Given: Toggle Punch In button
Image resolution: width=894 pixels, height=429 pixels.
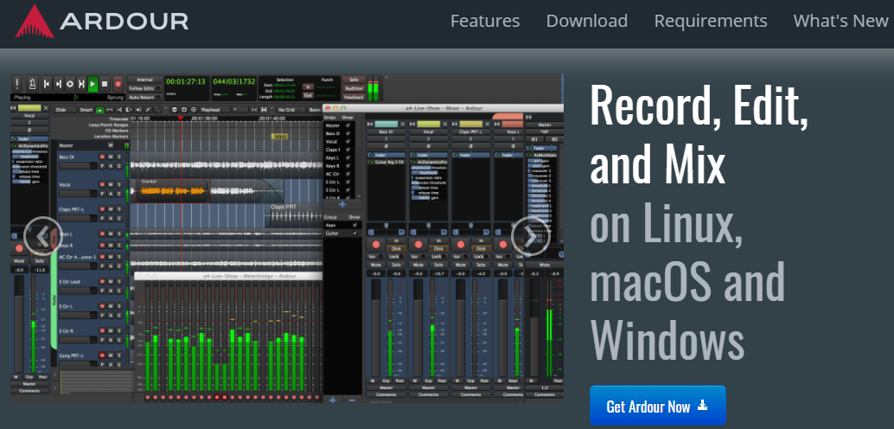Looking at the screenshot, I should point(308,86).
